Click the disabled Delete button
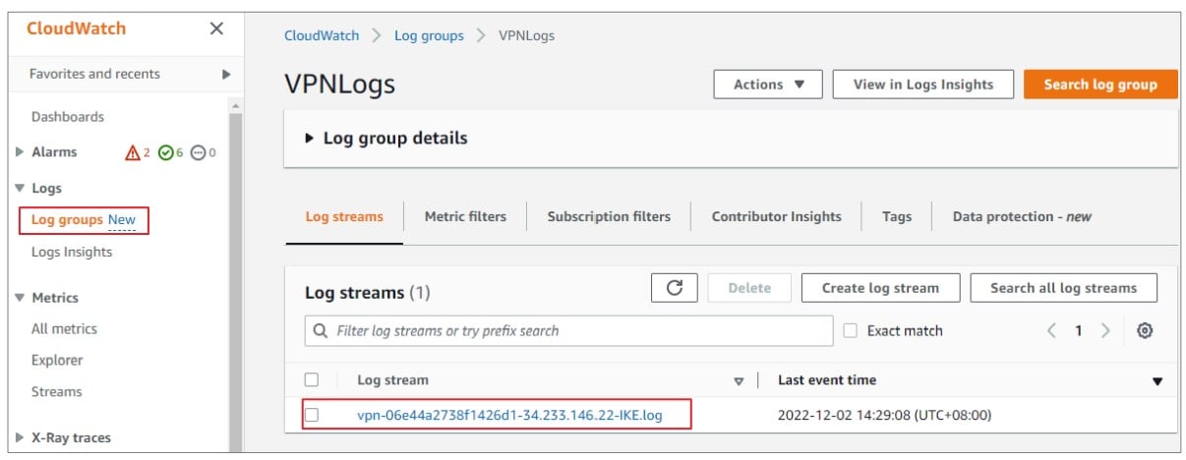Viewport: 1186px width, 460px height. click(749, 288)
